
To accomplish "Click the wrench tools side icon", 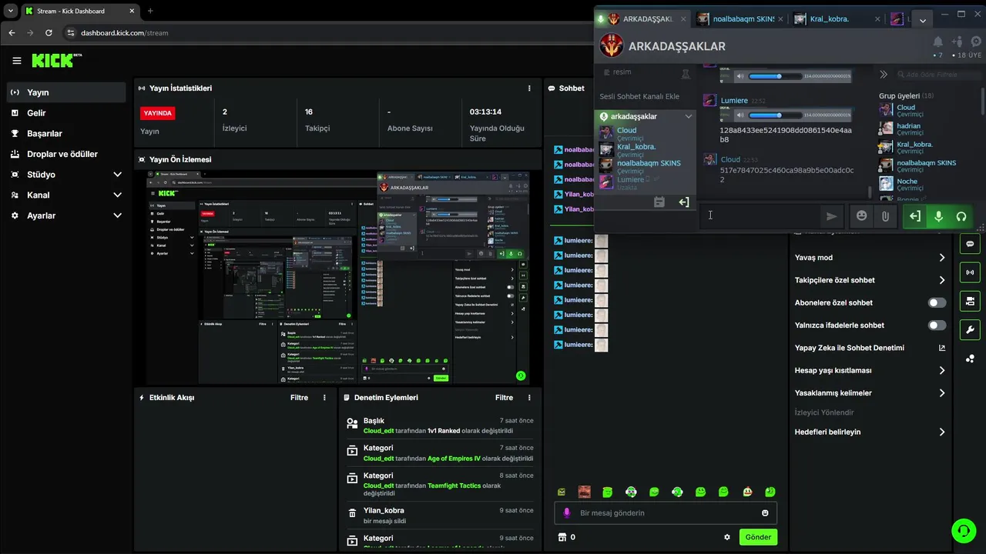I will pos(970,330).
